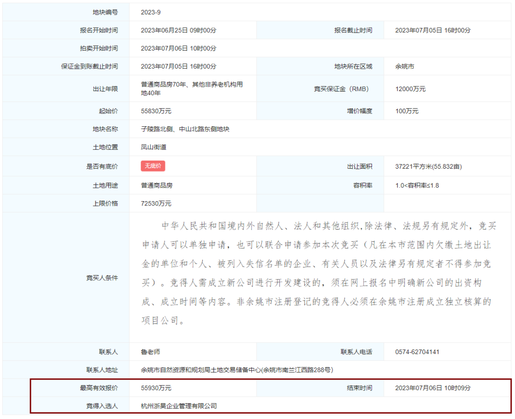The image size is (515, 419).
Task: Click the 出让年限 label
Action: [105, 89]
